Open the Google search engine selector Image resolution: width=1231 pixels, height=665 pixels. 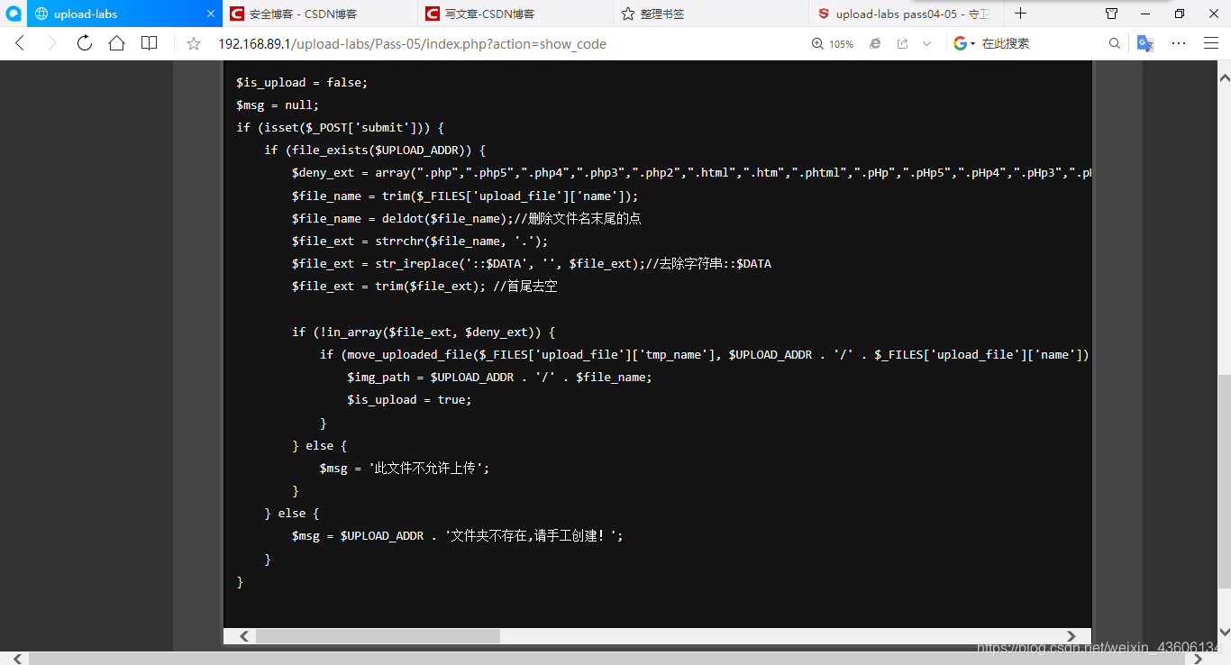pos(964,43)
